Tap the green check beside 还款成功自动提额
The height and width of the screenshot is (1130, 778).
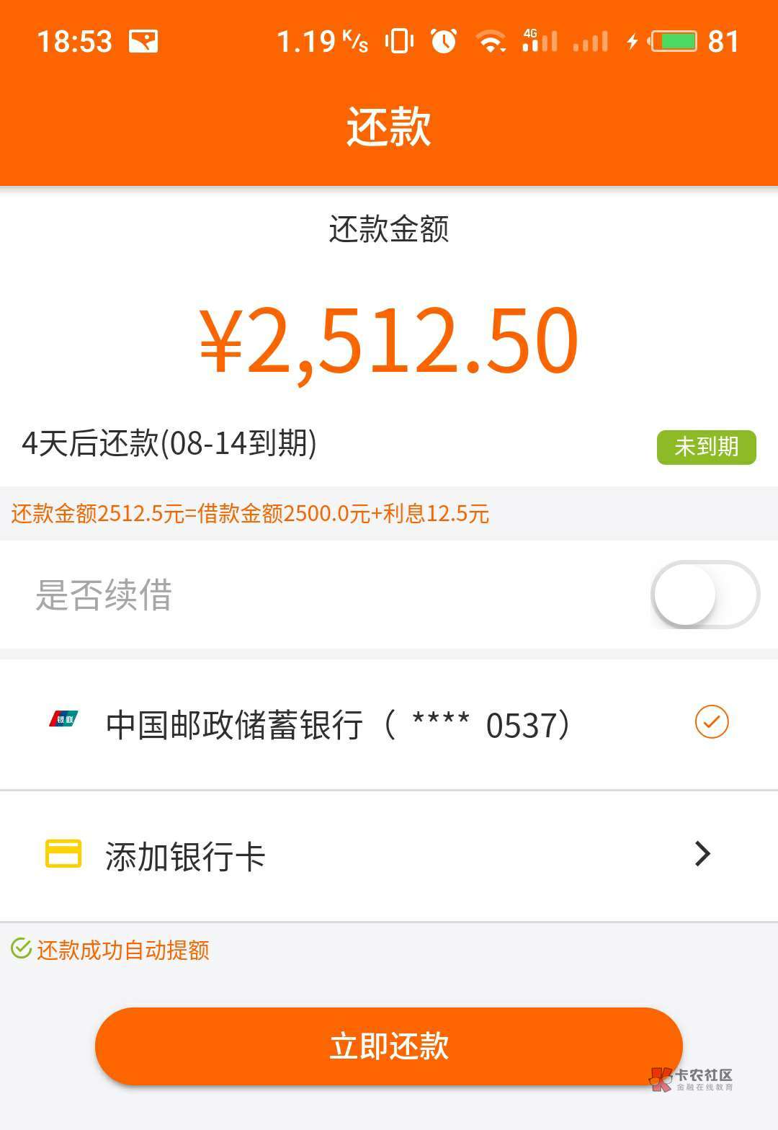tap(21, 949)
